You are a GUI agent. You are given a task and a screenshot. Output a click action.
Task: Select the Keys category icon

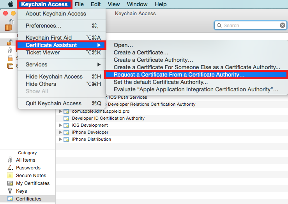point(10,191)
